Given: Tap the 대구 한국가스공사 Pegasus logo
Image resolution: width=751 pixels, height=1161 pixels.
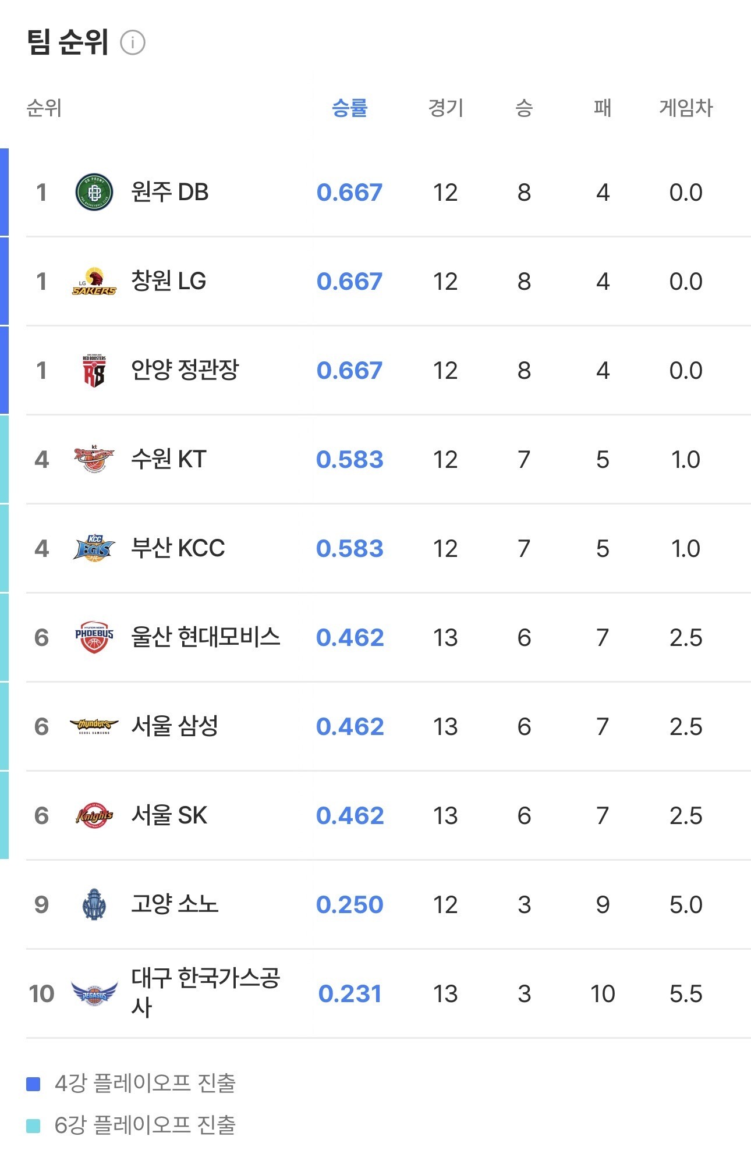Looking at the screenshot, I should coord(94,993).
